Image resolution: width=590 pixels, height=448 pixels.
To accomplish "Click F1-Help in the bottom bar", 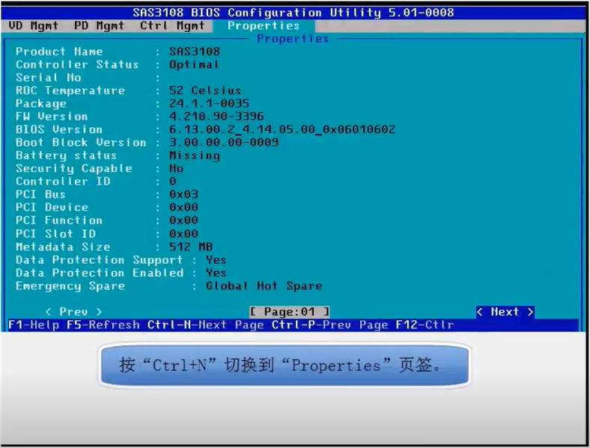I will coord(34,325).
